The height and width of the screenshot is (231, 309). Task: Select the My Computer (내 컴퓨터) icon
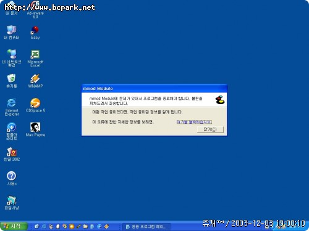12,33
